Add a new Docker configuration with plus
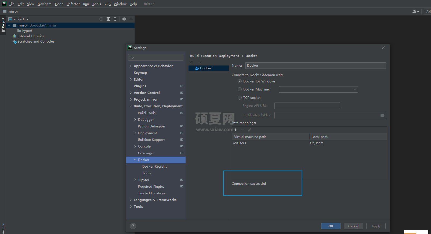Viewport: 431px width, 234px height. pos(192,62)
